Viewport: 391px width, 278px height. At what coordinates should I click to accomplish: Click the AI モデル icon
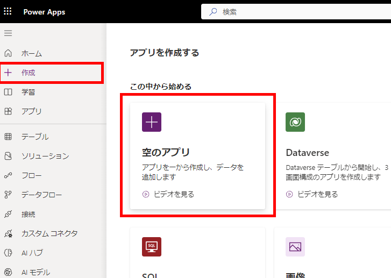(x=8, y=272)
